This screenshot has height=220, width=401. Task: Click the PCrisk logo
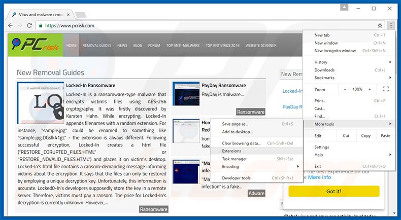coord(36,45)
